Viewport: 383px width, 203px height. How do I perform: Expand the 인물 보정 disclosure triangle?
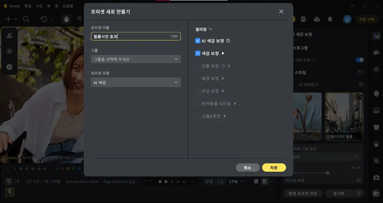(x=229, y=66)
